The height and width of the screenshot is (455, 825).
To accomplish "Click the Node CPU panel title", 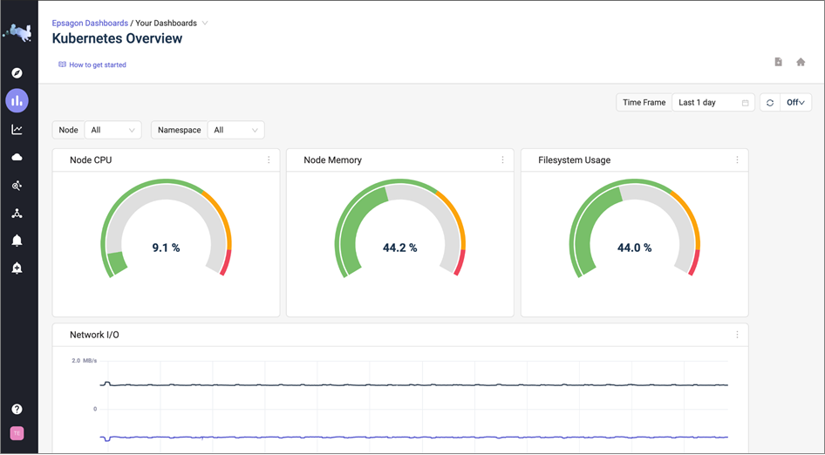I will pos(91,160).
